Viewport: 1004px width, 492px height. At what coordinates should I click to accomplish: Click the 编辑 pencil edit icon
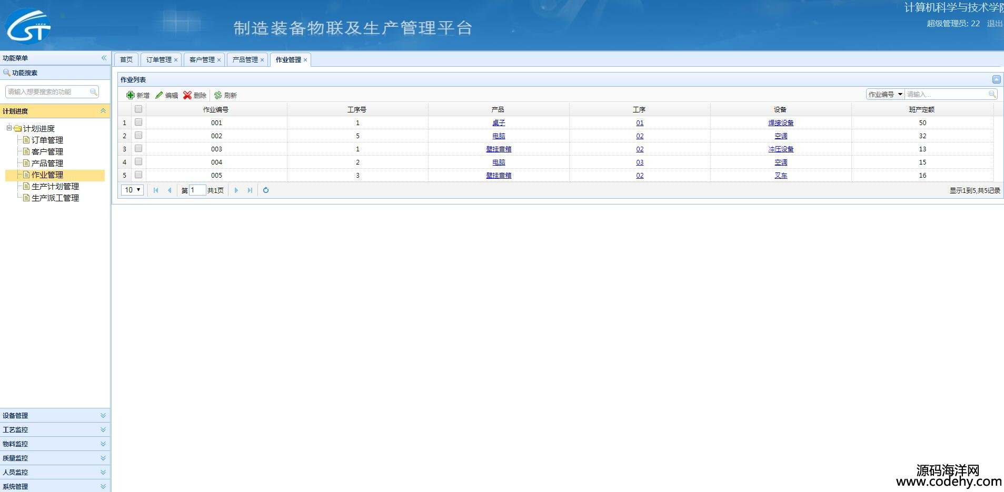(x=159, y=95)
